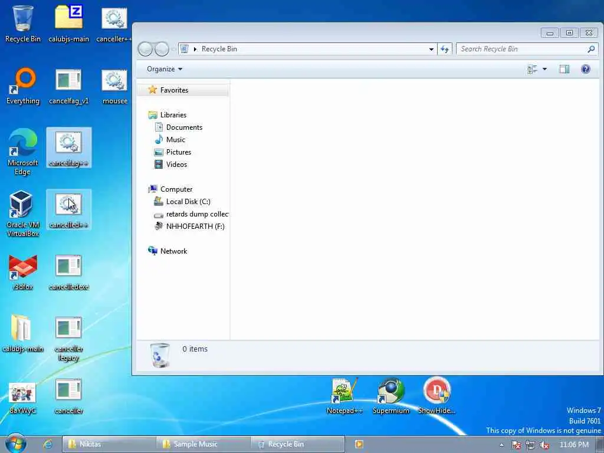The width and height of the screenshot is (604, 453).
Task: Open the media player taskbar icon
Action: [x=359, y=444]
